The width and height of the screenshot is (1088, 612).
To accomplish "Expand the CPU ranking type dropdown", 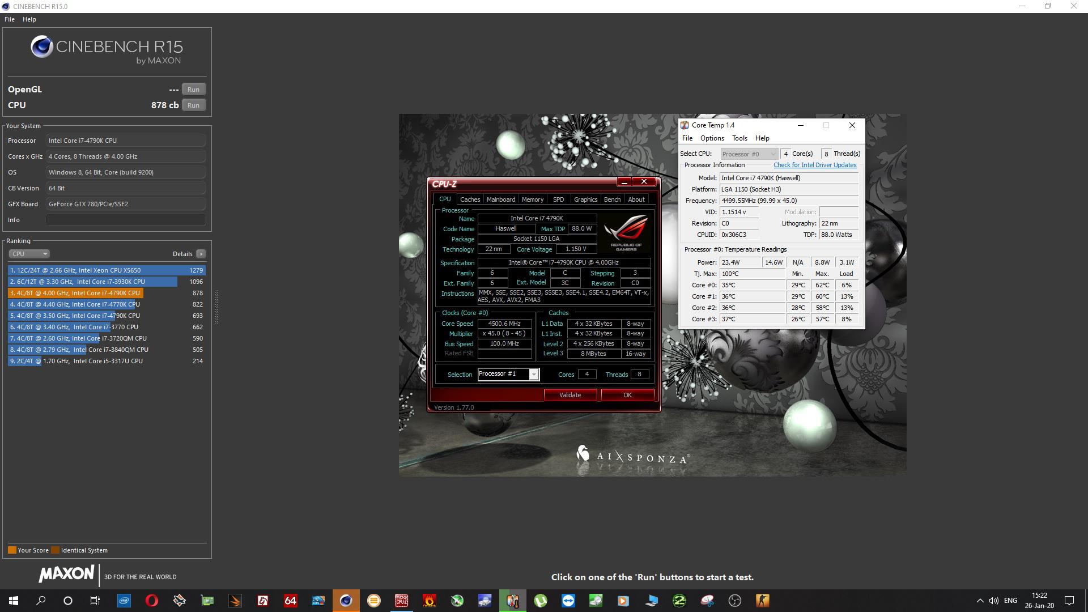I will pyautogui.click(x=29, y=254).
